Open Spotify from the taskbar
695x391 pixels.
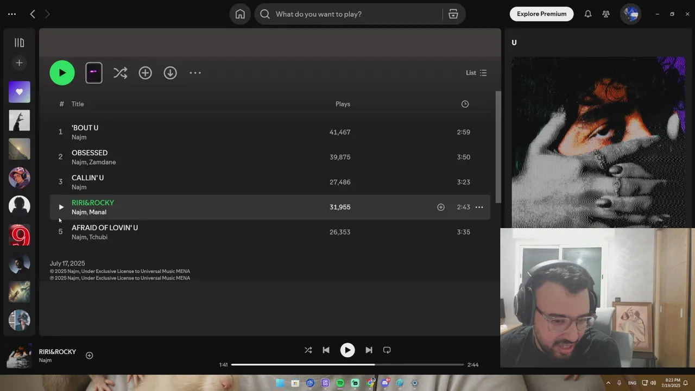pos(340,383)
